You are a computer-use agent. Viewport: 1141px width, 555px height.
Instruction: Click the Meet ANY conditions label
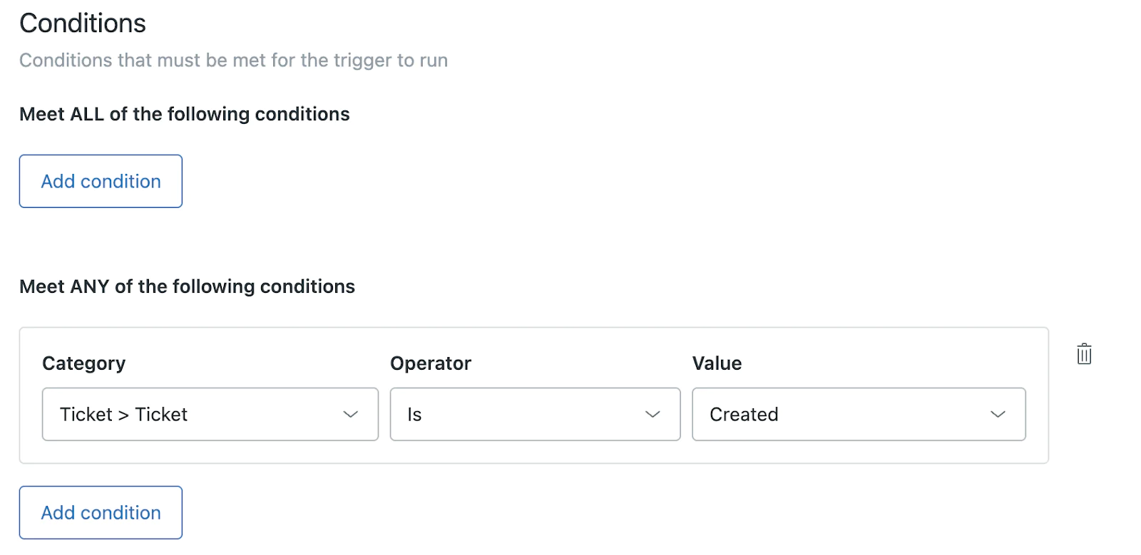click(187, 286)
